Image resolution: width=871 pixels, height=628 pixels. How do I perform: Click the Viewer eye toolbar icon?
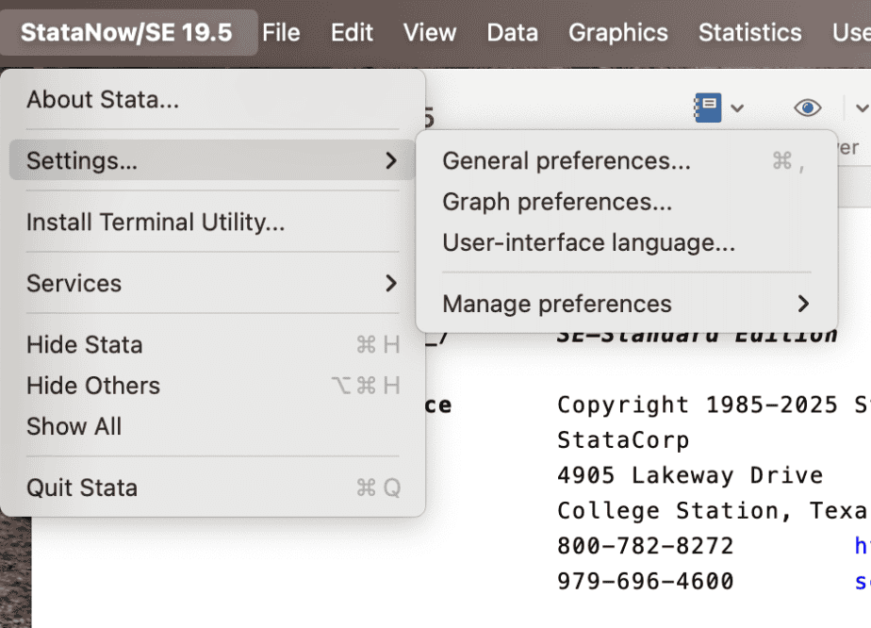click(807, 107)
